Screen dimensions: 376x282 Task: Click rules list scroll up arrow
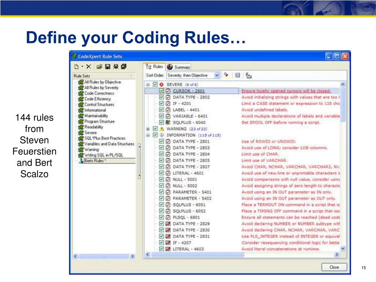pos(343,84)
